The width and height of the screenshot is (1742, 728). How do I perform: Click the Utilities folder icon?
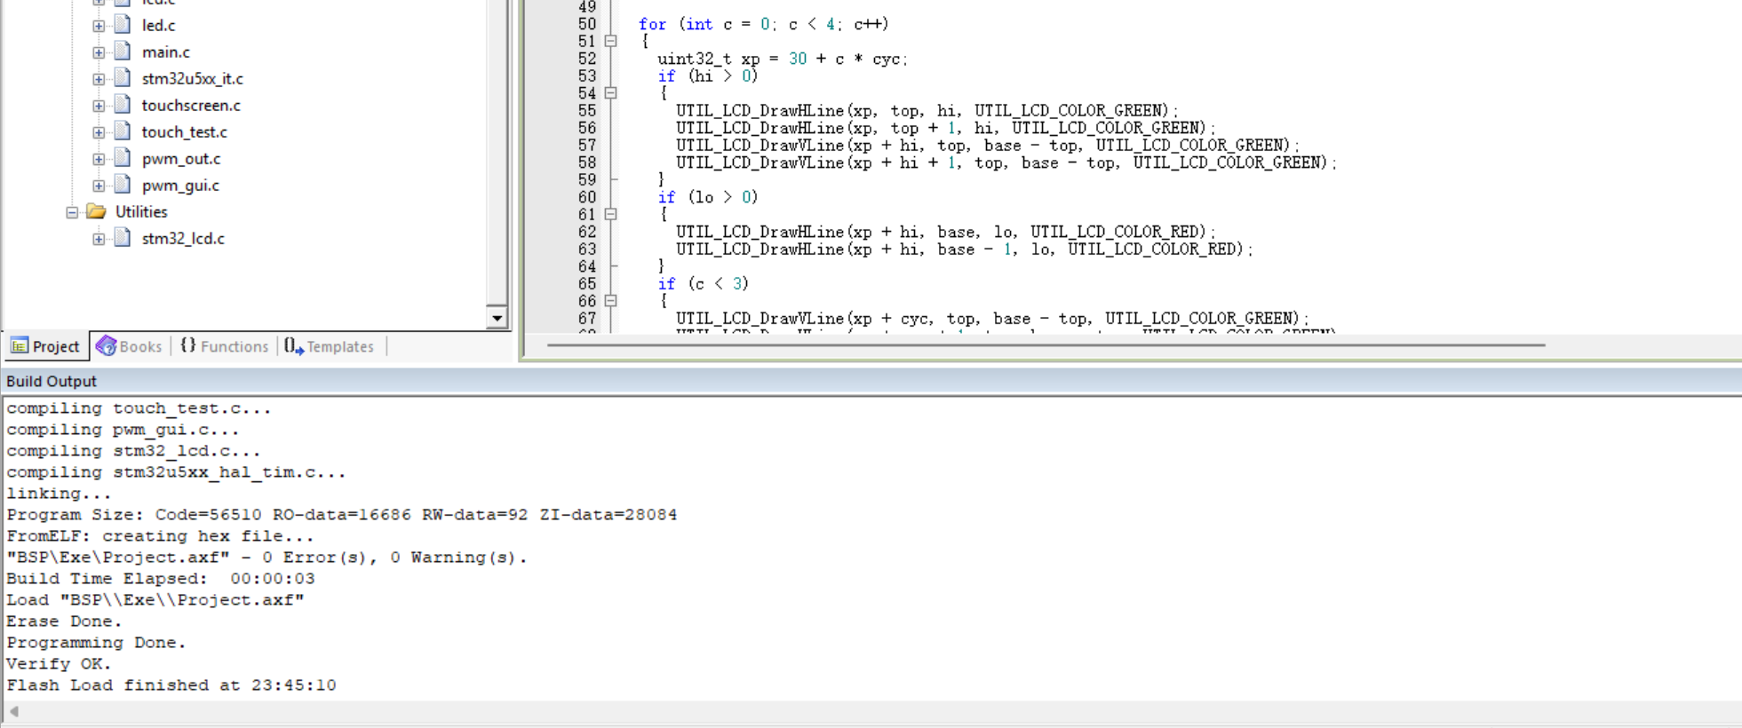click(96, 211)
